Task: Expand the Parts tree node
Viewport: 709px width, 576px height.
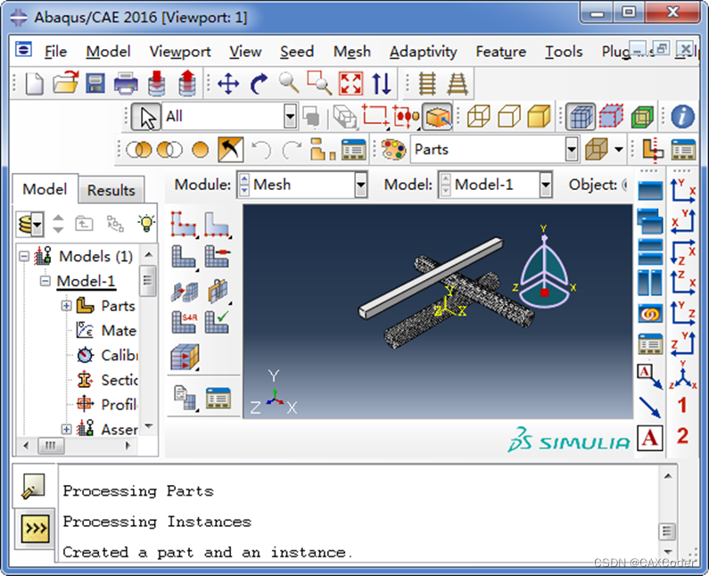Action: pyautogui.click(x=66, y=306)
